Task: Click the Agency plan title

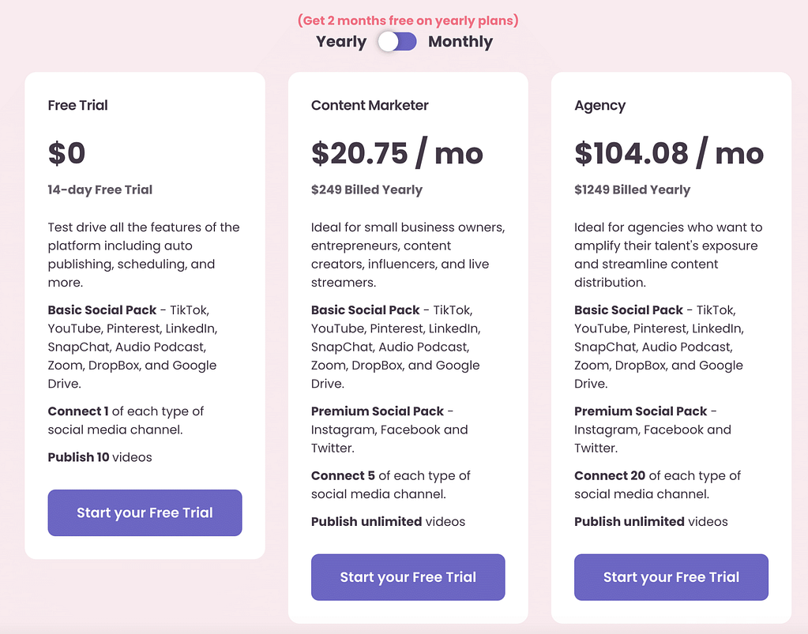Action: [599, 105]
